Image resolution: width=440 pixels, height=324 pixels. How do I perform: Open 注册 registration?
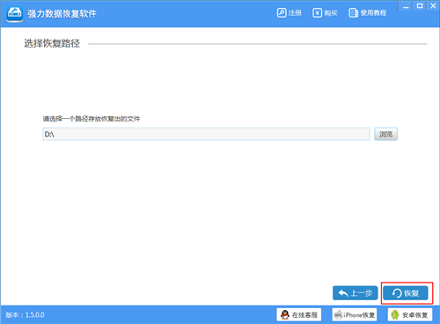(x=290, y=13)
